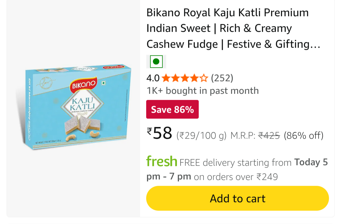Image resolution: width=341 pixels, height=224 pixels.
Task: Click the green vegetarian dot icon
Action: point(156,61)
